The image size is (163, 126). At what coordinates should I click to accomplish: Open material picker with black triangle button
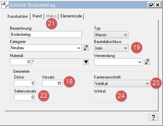click(86, 62)
